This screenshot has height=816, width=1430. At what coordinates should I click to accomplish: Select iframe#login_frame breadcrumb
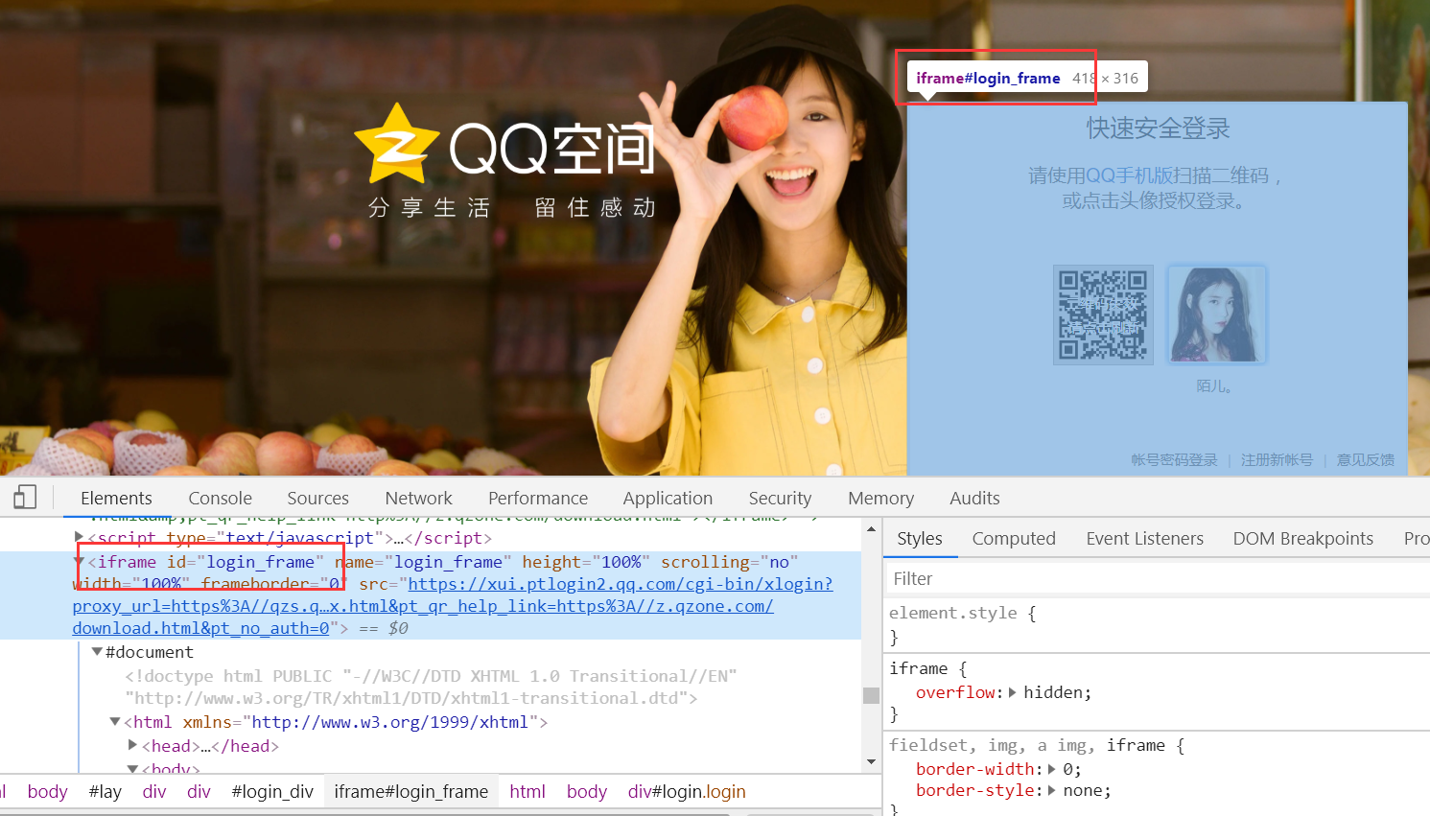410,792
